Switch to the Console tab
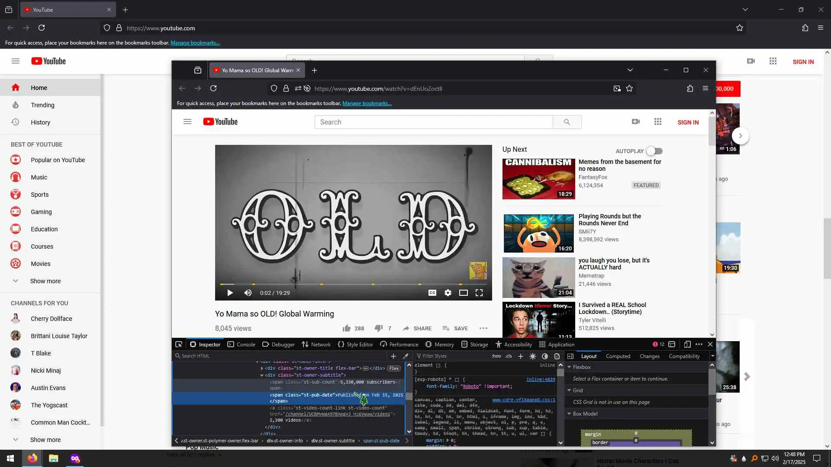Image resolution: width=831 pixels, height=467 pixels. point(242,345)
